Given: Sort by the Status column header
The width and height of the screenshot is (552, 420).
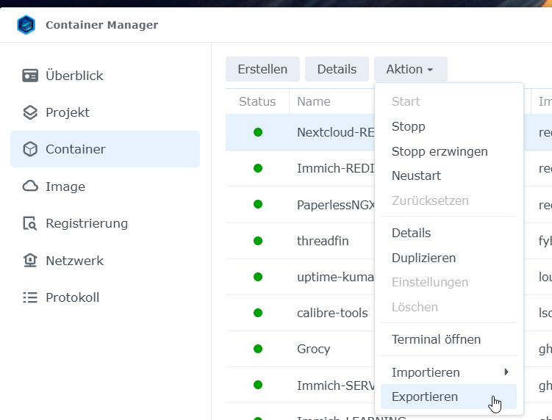Looking at the screenshot, I should (x=257, y=101).
